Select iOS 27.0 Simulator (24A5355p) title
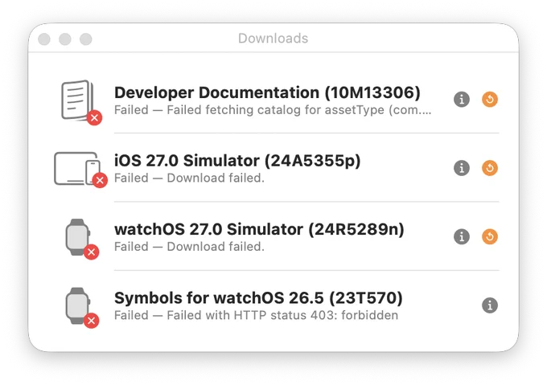Viewport: 547px width, 385px height. tap(237, 161)
